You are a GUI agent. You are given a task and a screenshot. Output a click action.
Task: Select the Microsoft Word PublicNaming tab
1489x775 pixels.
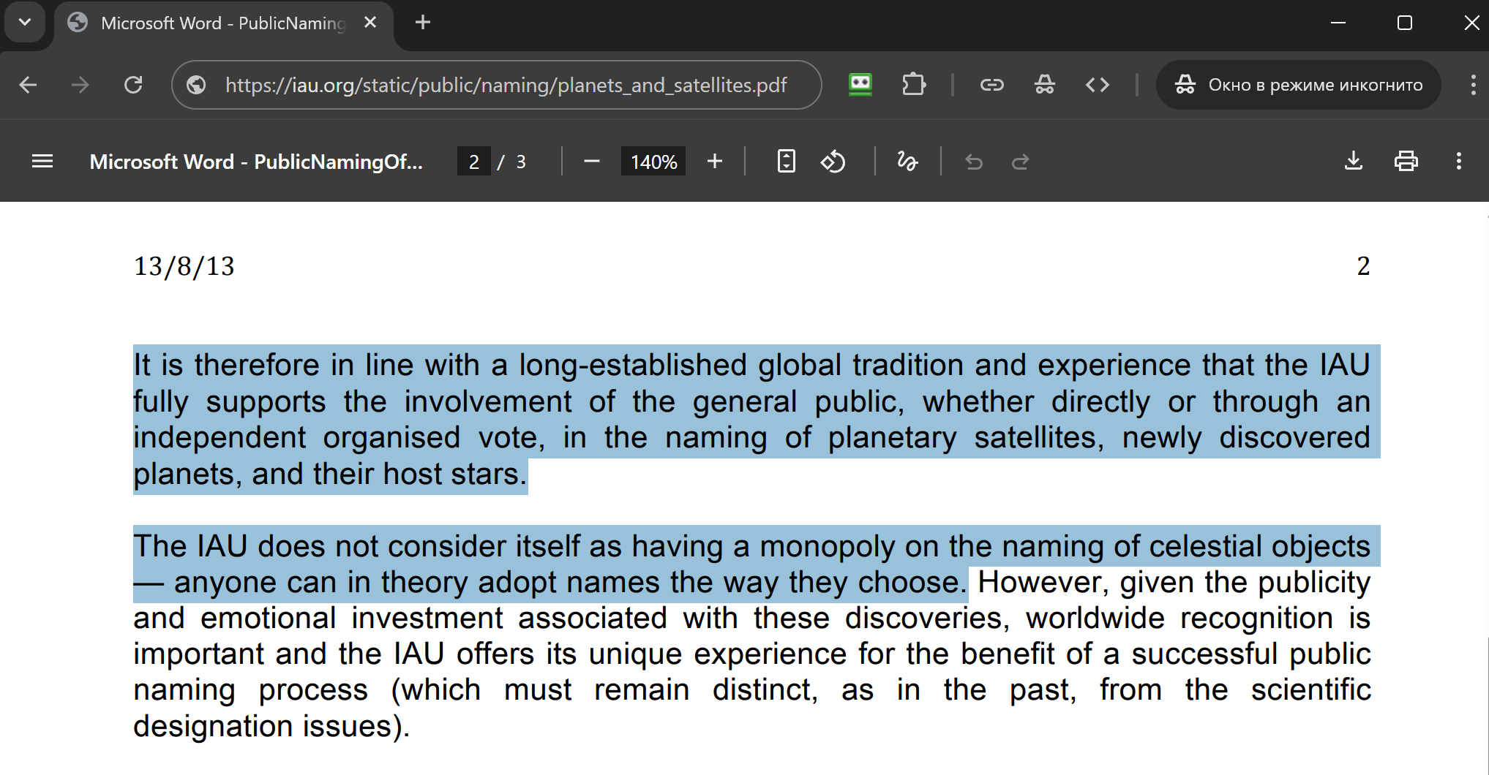(x=220, y=23)
